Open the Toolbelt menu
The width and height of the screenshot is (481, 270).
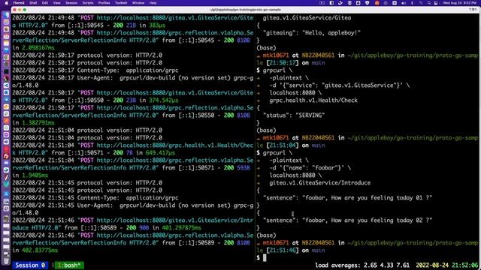[x=121, y=3]
